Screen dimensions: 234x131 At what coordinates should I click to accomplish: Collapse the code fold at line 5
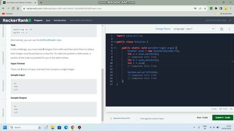coord(114,48)
